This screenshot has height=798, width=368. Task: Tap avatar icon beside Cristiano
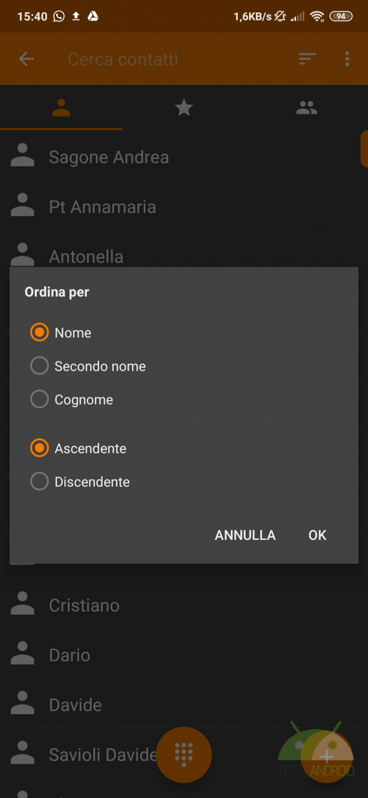23,605
